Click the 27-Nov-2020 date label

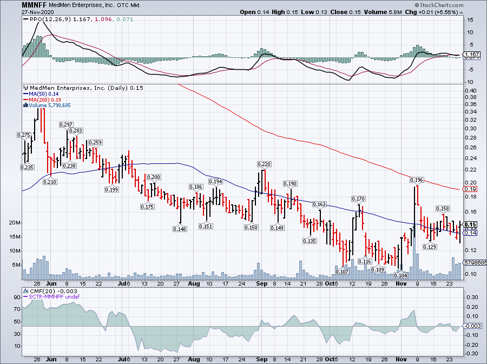(x=37, y=12)
